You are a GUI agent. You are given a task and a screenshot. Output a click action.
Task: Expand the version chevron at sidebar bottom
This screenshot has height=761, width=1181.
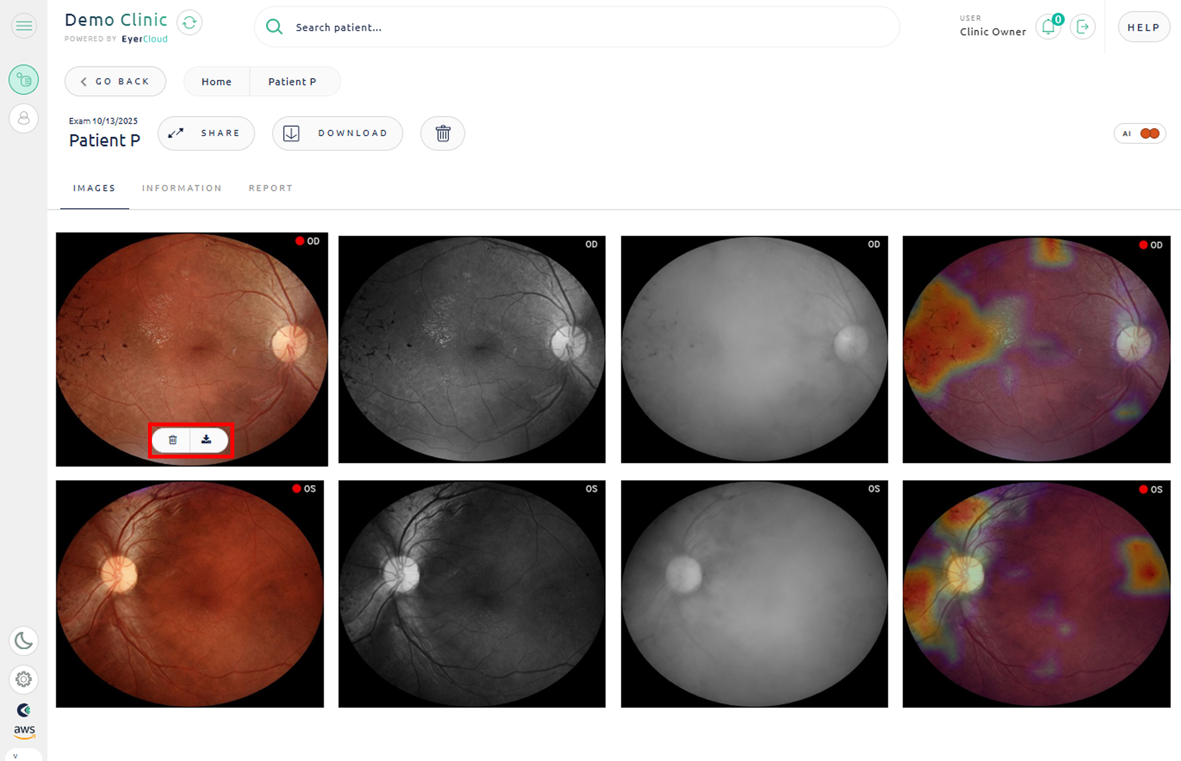pos(15,756)
